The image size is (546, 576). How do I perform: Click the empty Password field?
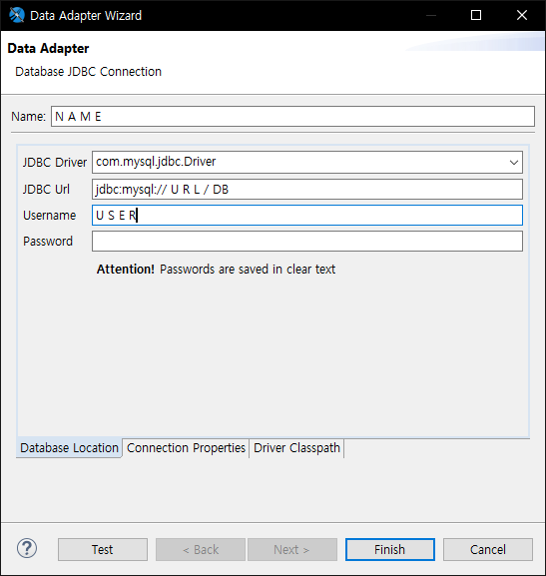(307, 241)
